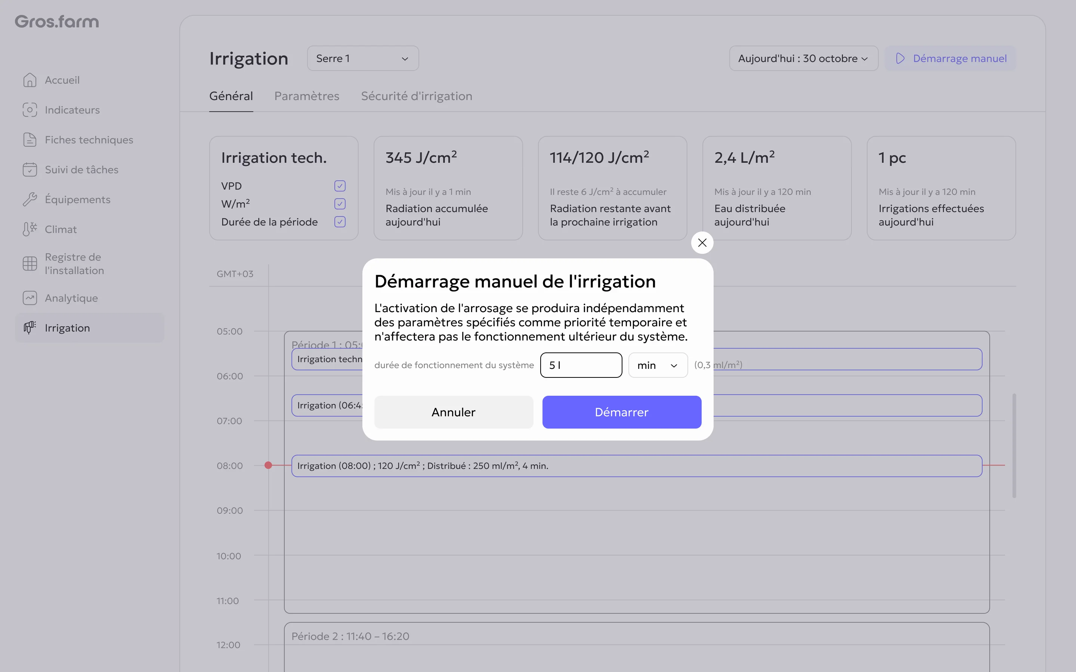Viewport: 1076px width, 672px height.
Task: Toggle the W/m² checkbox
Action: [340, 203]
